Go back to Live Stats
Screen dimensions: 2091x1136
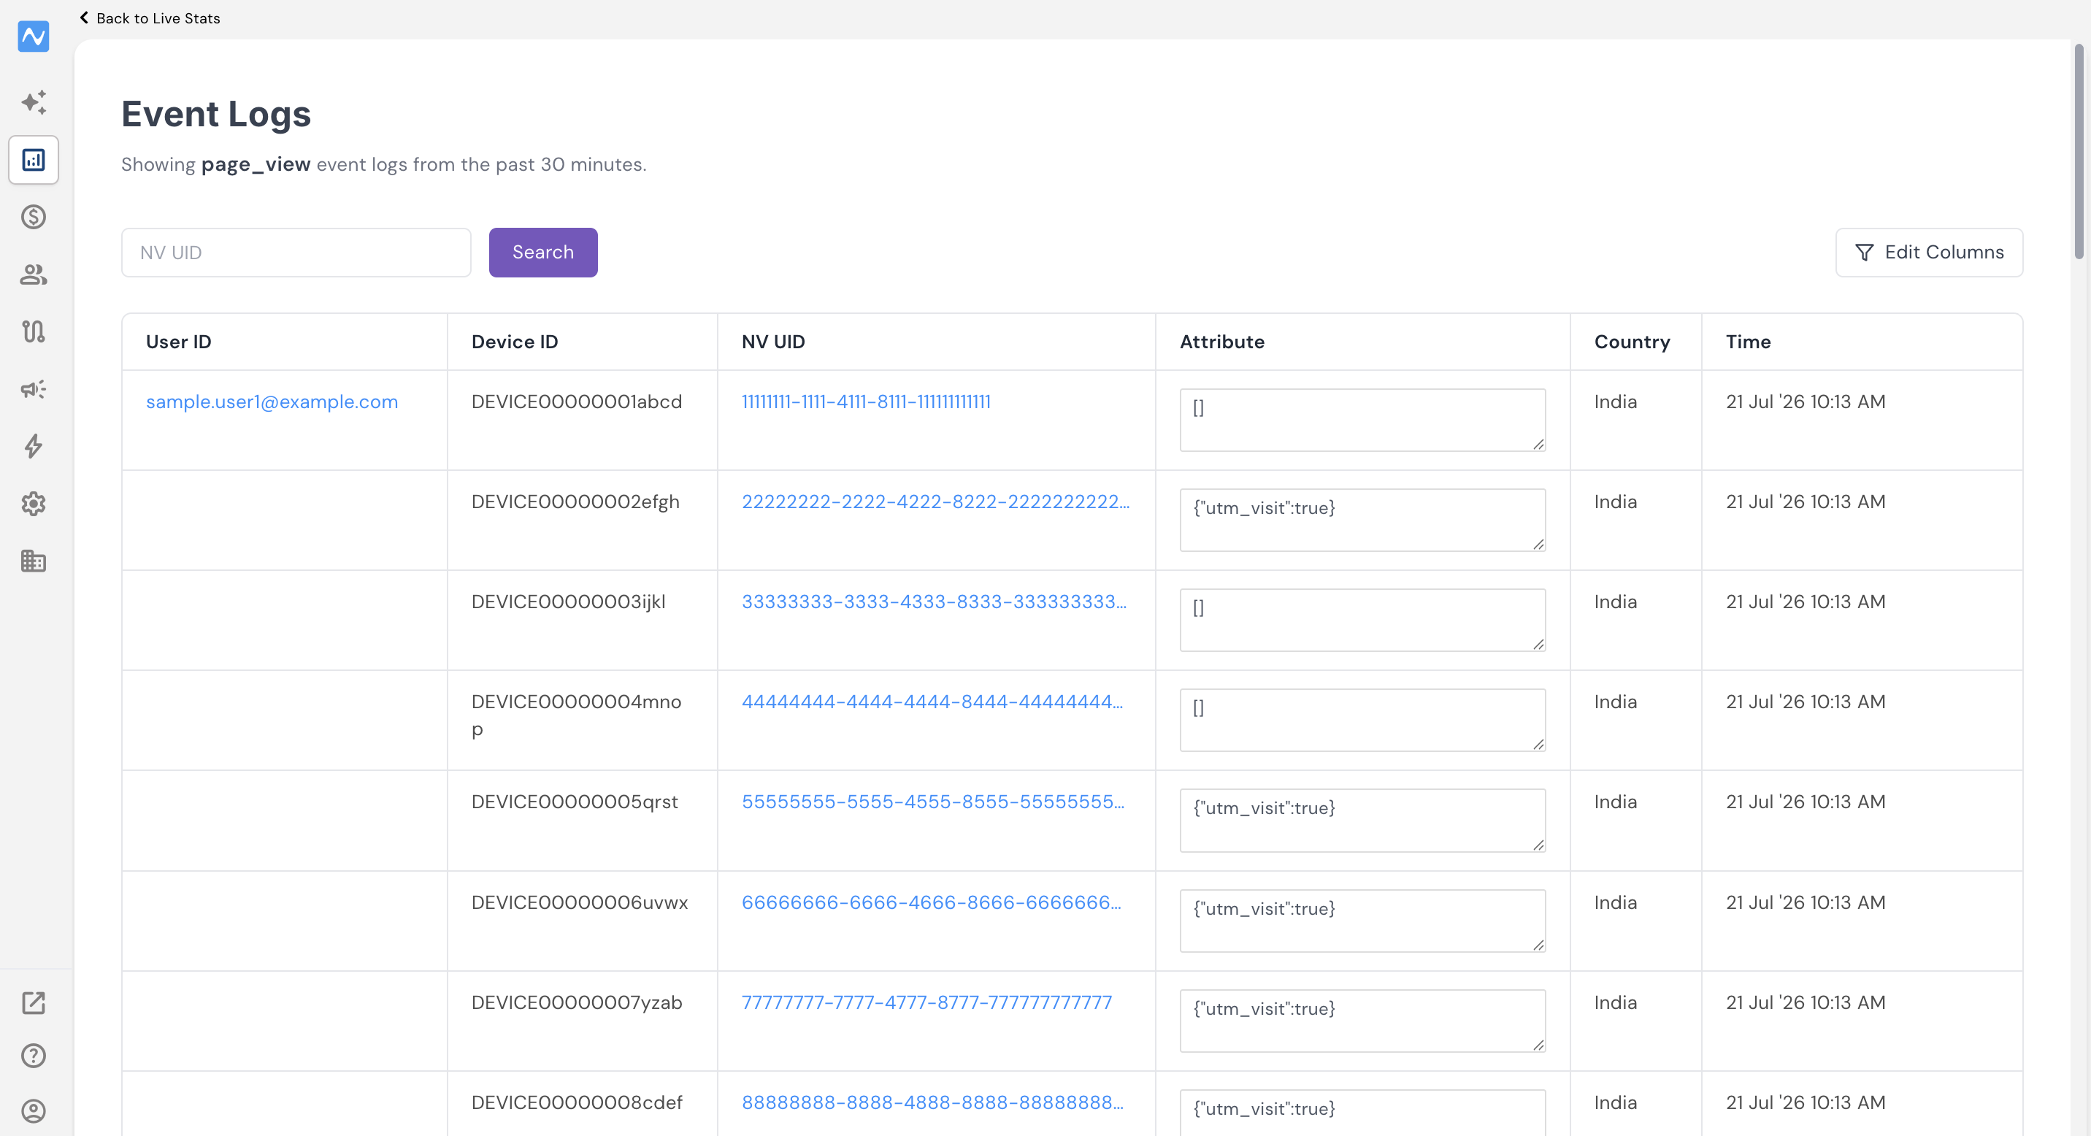click(x=150, y=18)
